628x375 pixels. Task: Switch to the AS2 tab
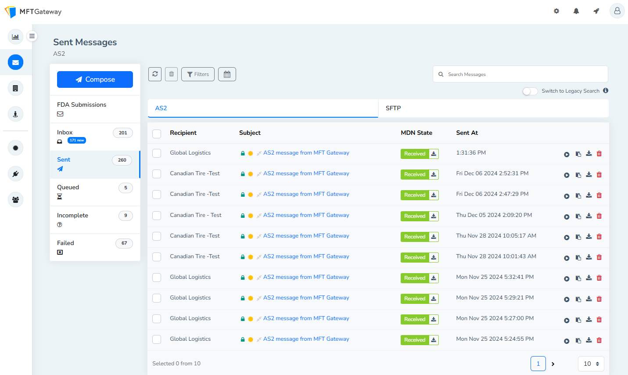point(263,108)
